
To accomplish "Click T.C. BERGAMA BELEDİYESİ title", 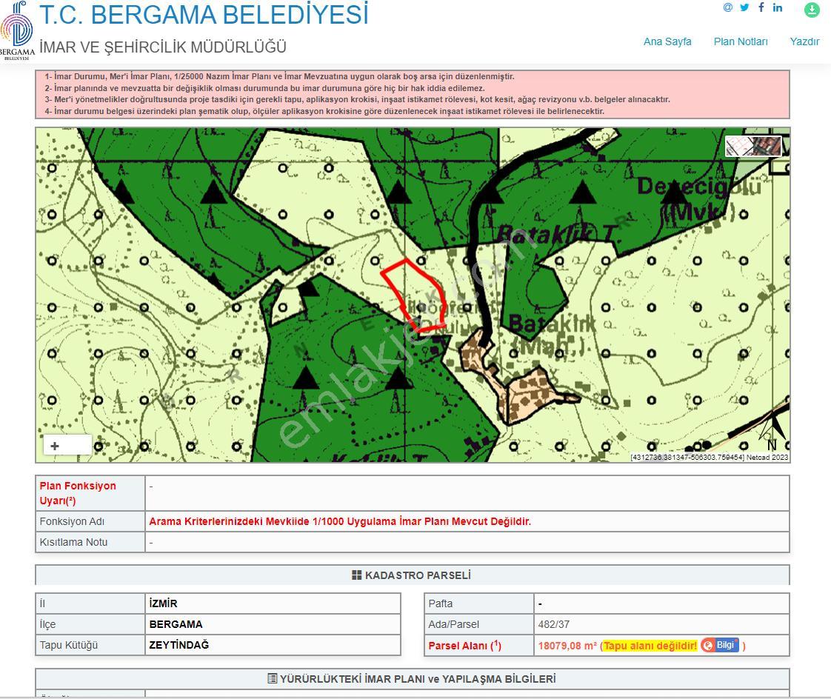I will (204, 15).
